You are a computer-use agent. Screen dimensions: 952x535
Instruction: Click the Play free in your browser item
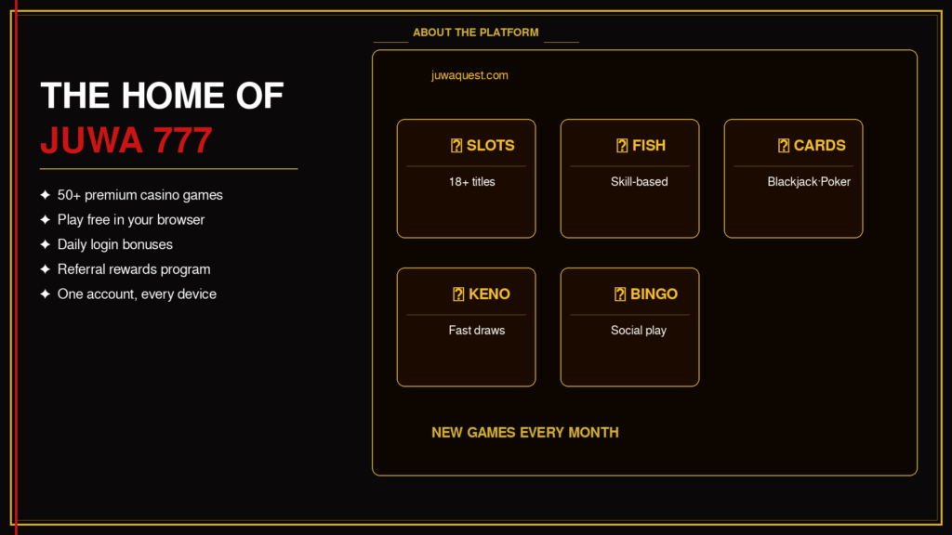[x=130, y=219]
